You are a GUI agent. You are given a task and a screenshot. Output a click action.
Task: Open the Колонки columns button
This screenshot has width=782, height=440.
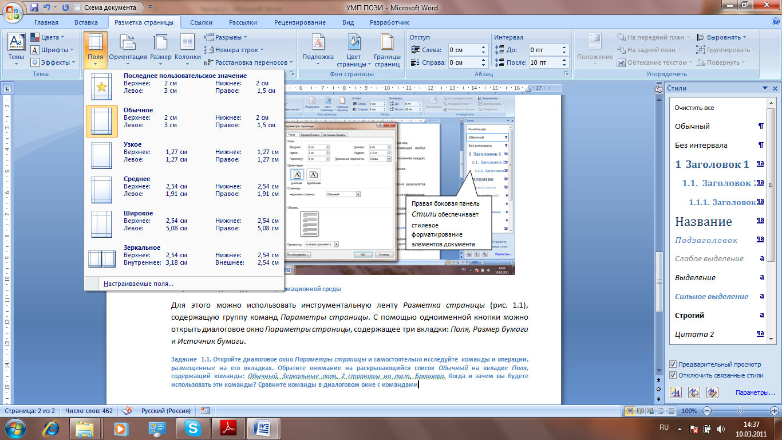pos(188,49)
